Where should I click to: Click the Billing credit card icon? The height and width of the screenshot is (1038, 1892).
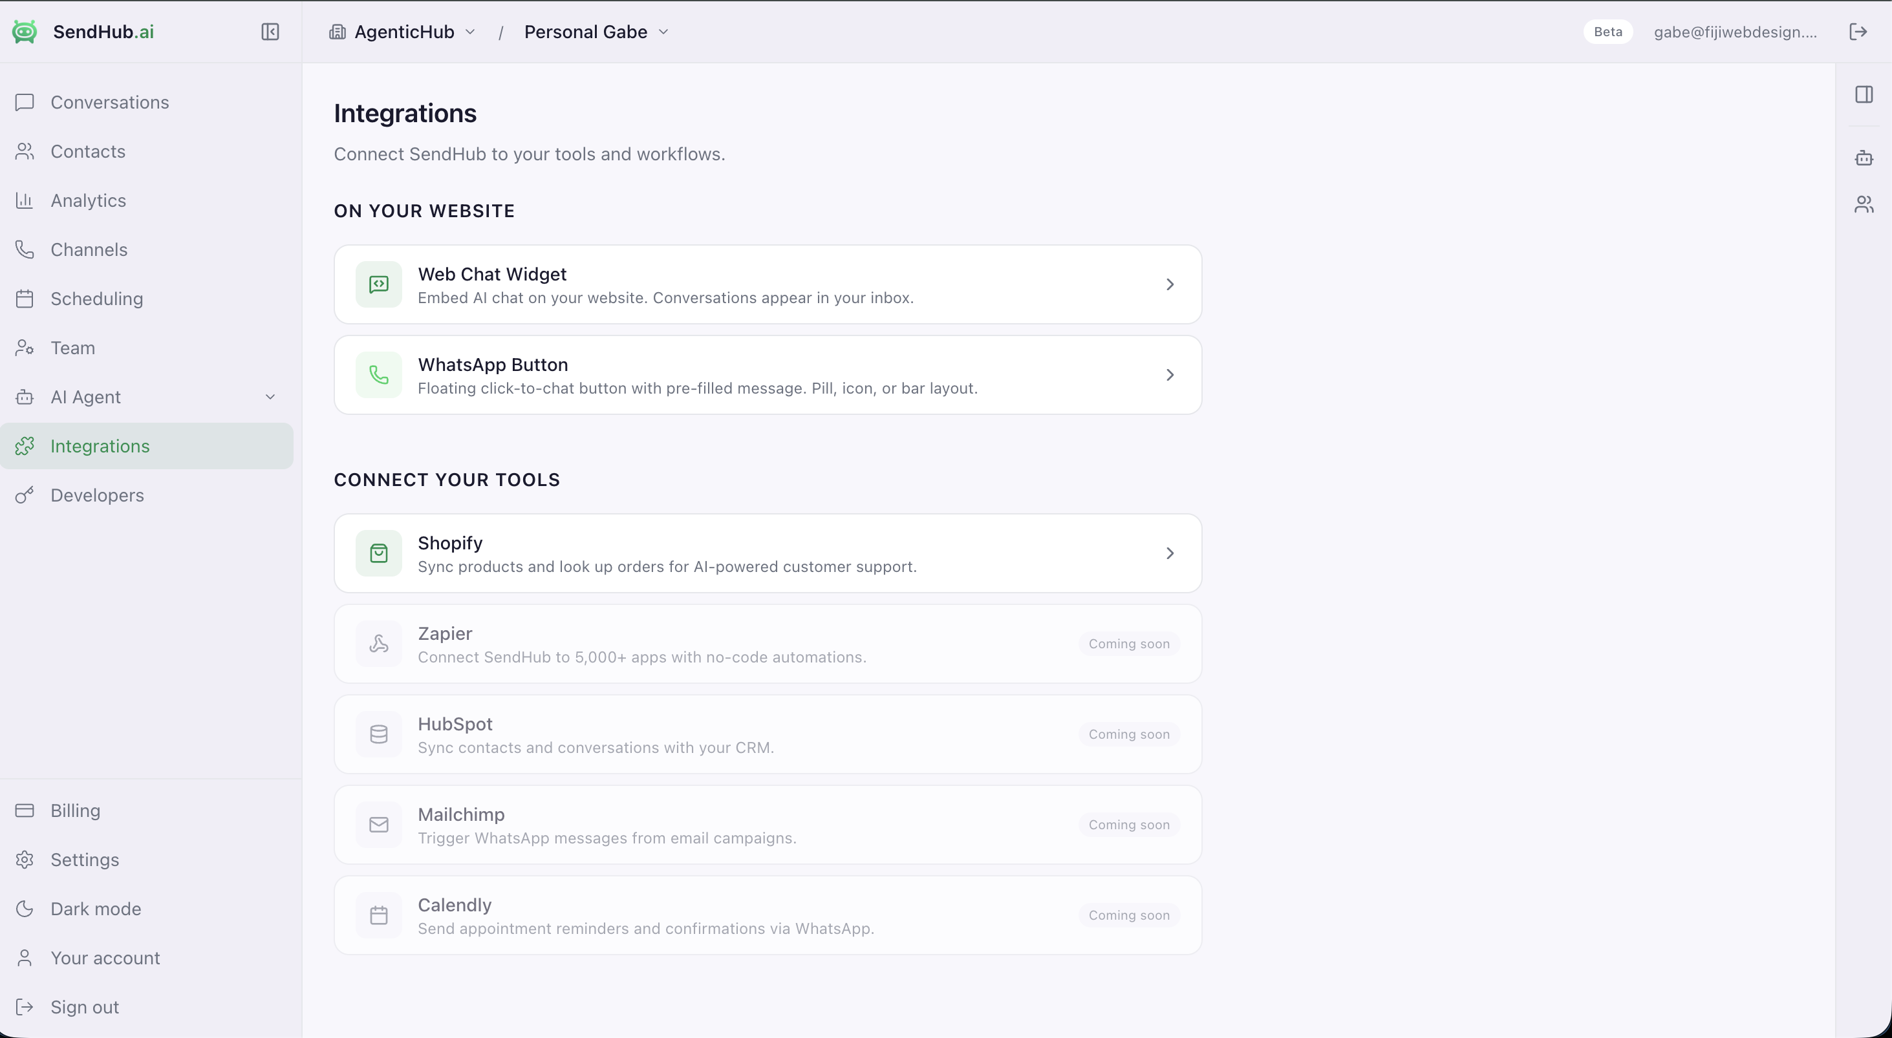[24, 810]
